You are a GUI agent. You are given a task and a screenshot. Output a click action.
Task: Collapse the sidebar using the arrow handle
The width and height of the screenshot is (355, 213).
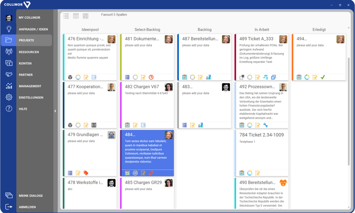tap(55, 111)
